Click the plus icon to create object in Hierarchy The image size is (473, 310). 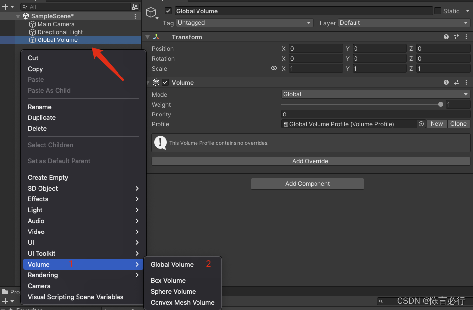click(6, 7)
